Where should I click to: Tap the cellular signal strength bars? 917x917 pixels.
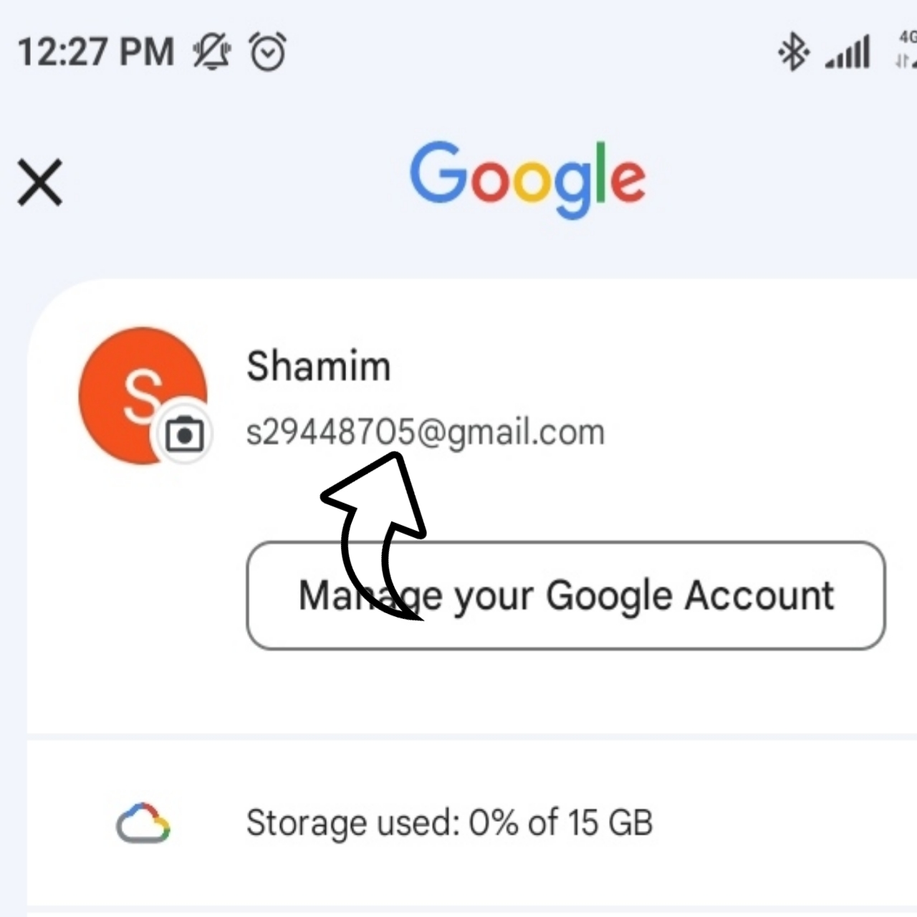tap(848, 53)
